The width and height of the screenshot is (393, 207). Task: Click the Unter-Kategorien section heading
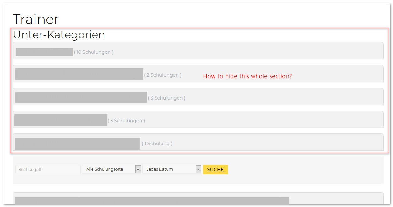[x=59, y=35]
